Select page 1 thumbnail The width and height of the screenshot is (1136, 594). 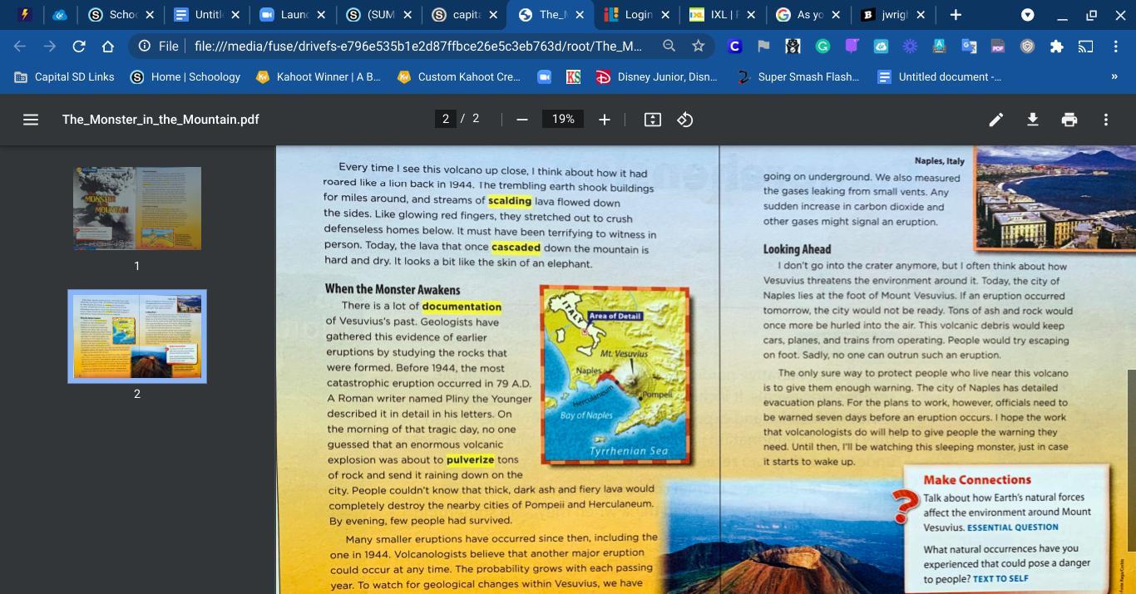[x=137, y=209]
